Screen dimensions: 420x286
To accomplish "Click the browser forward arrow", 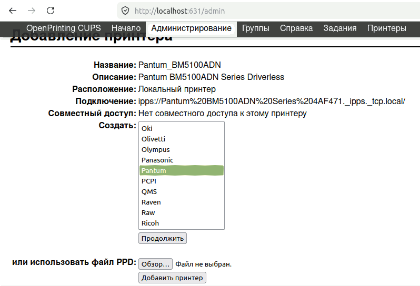I will (32, 11).
